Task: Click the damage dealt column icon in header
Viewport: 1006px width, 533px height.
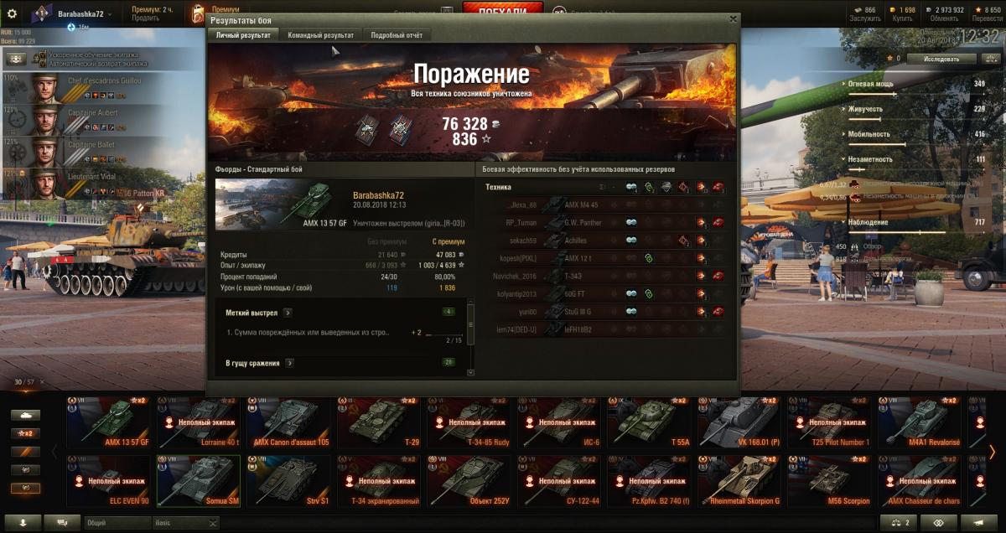Action: click(702, 187)
